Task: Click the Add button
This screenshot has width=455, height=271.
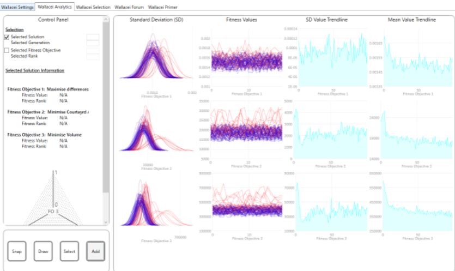Action: point(96,251)
